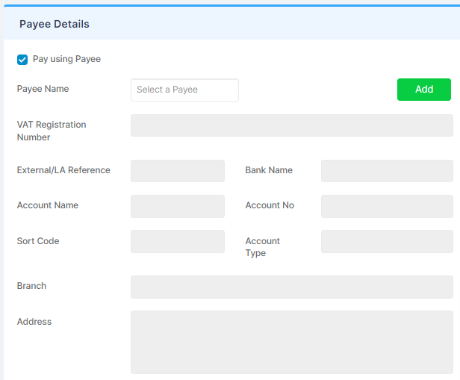The width and height of the screenshot is (460, 380).
Task: Uncheck the Pay using Payee checkbox
Action: pyautogui.click(x=22, y=60)
